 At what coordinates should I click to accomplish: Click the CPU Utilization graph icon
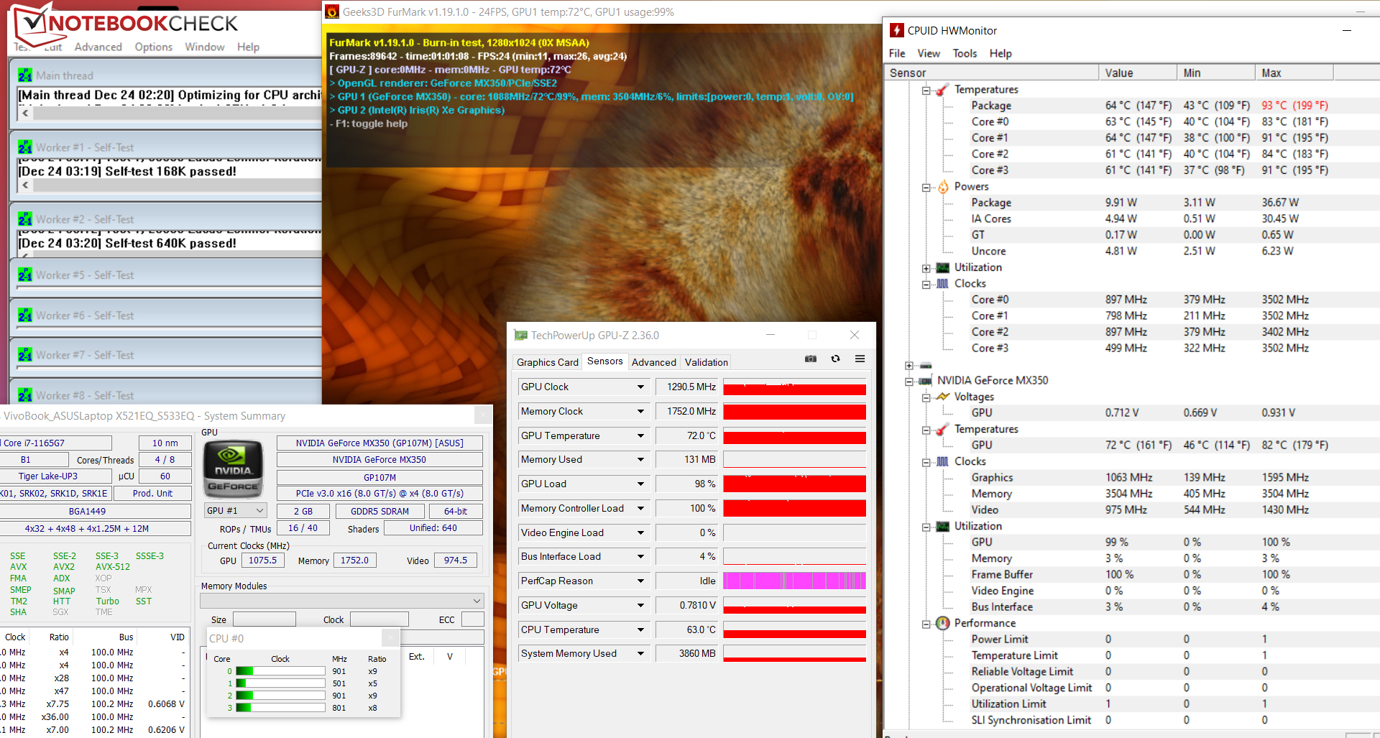coord(942,267)
